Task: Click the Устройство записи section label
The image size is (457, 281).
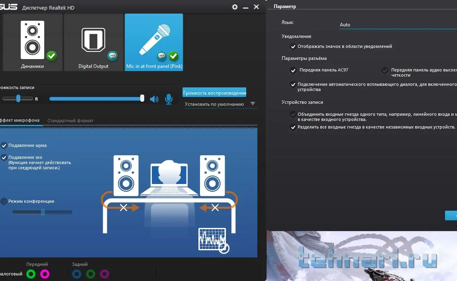Action: [x=302, y=102]
